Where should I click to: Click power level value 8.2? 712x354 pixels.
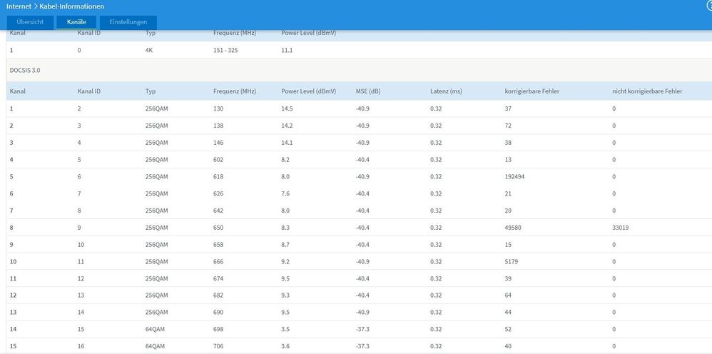285,159
